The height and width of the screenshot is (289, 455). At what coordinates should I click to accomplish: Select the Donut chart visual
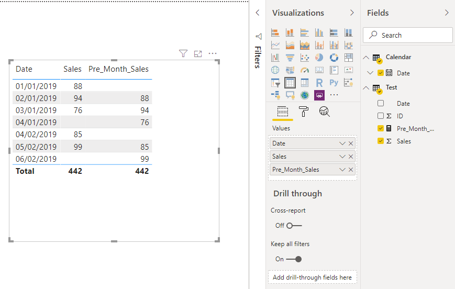tap(334, 58)
